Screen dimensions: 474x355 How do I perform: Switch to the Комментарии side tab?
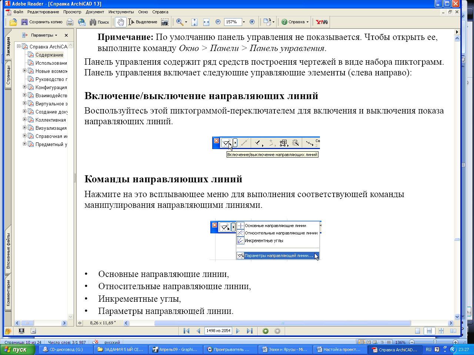8,293
